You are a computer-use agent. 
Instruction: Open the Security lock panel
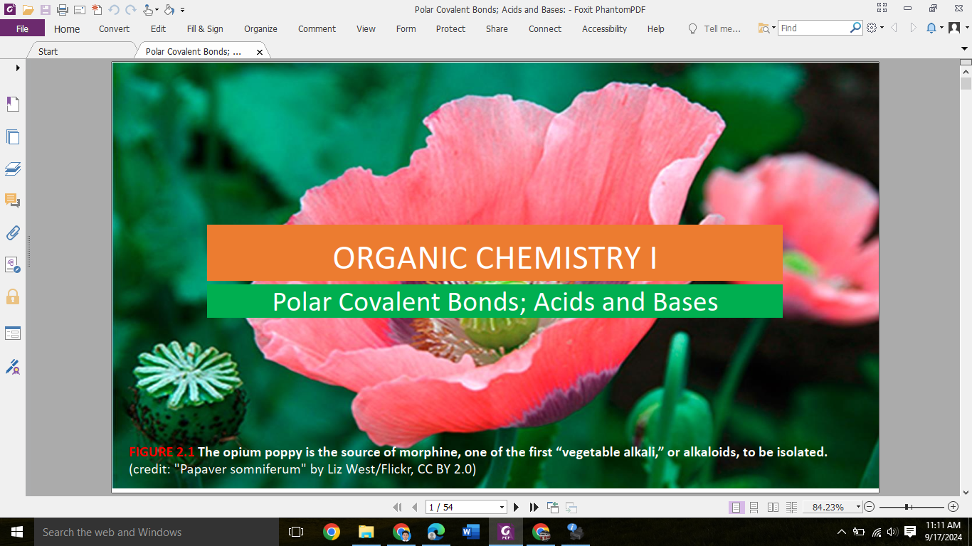coord(13,296)
